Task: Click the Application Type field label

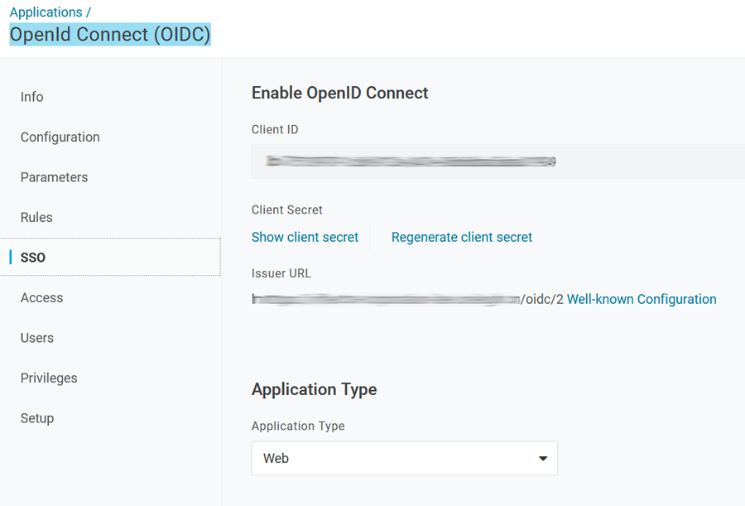Action: pos(298,426)
